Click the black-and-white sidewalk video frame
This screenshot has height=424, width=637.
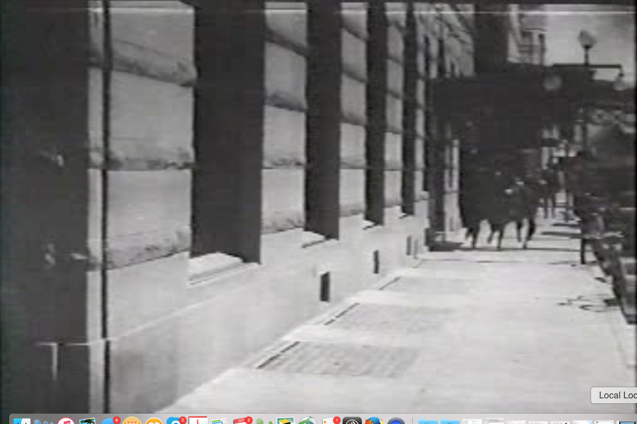point(318,207)
